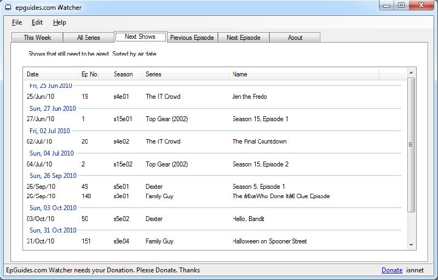
Task: Click Family Guy in the s9e01 row
Action: (159, 196)
